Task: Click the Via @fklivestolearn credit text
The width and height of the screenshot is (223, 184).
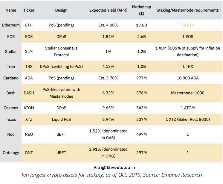Action: pos(114,168)
